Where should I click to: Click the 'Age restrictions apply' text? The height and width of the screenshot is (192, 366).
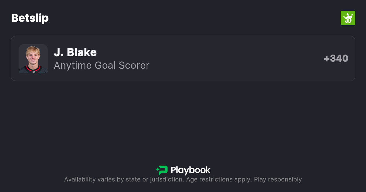[219, 180]
